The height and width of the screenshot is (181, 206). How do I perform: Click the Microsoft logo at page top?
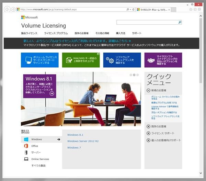point(30,18)
